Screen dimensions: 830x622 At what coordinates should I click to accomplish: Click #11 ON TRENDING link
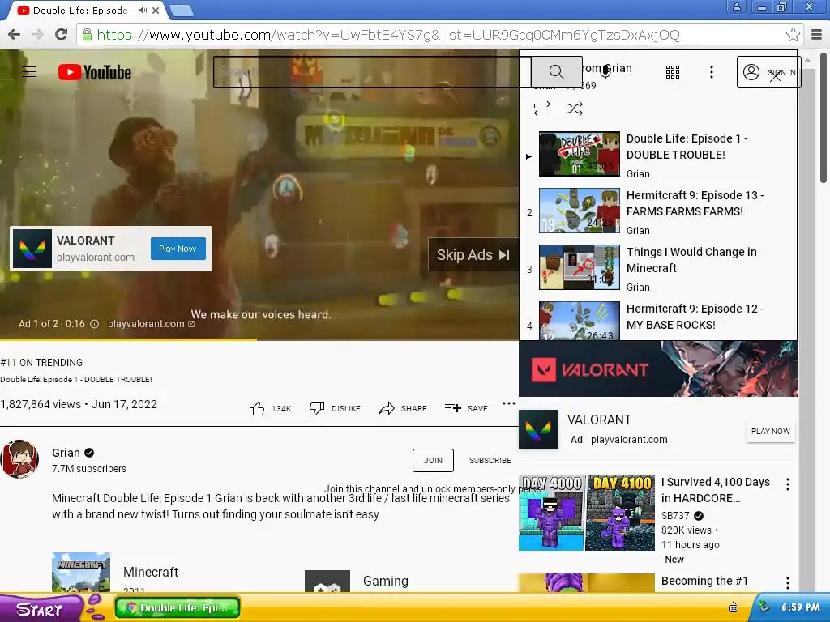click(42, 362)
